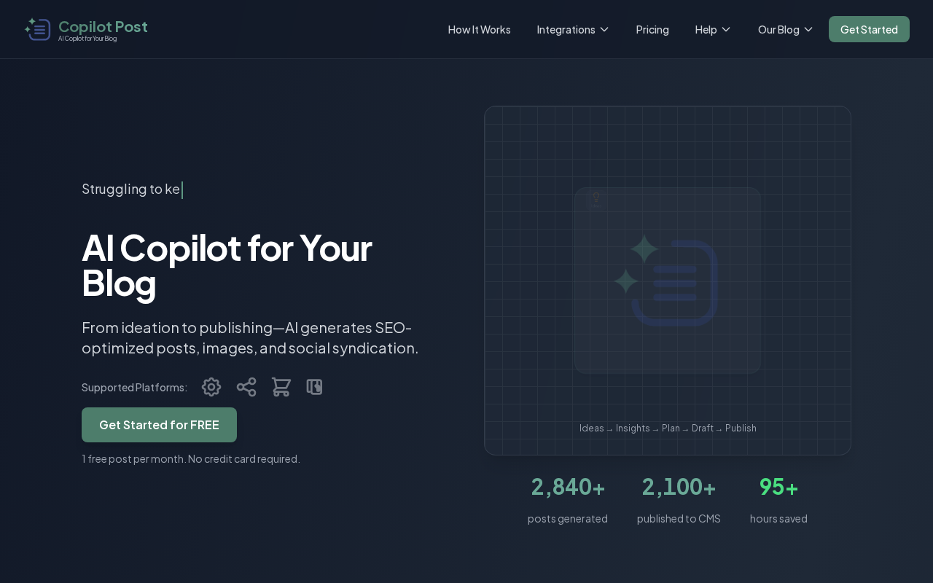This screenshot has height=583, width=933.
Task: Click the 'From ideation to publishing' description
Action: pos(250,337)
